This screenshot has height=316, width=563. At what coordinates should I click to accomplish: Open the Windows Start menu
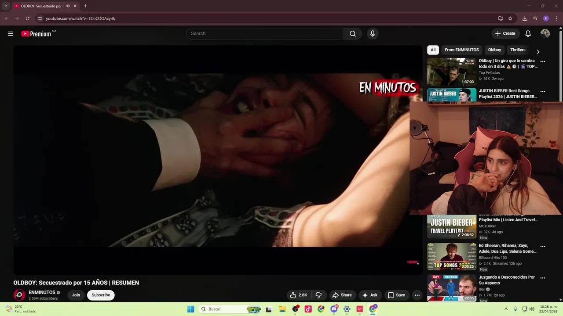(190, 309)
